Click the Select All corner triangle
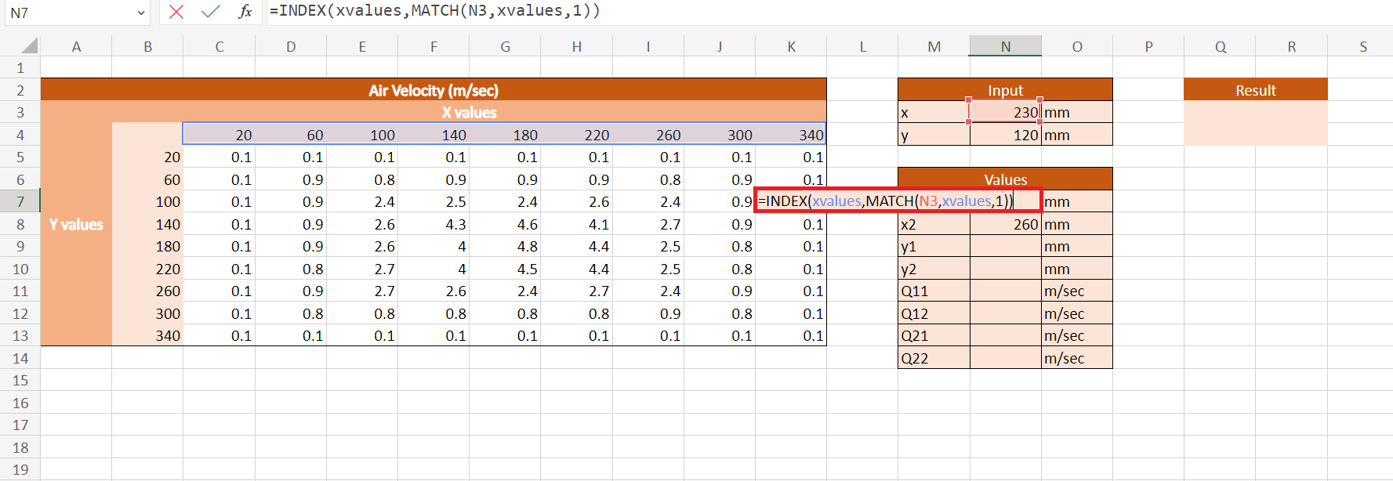This screenshot has height=481, width=1393. tap(30, 46)
